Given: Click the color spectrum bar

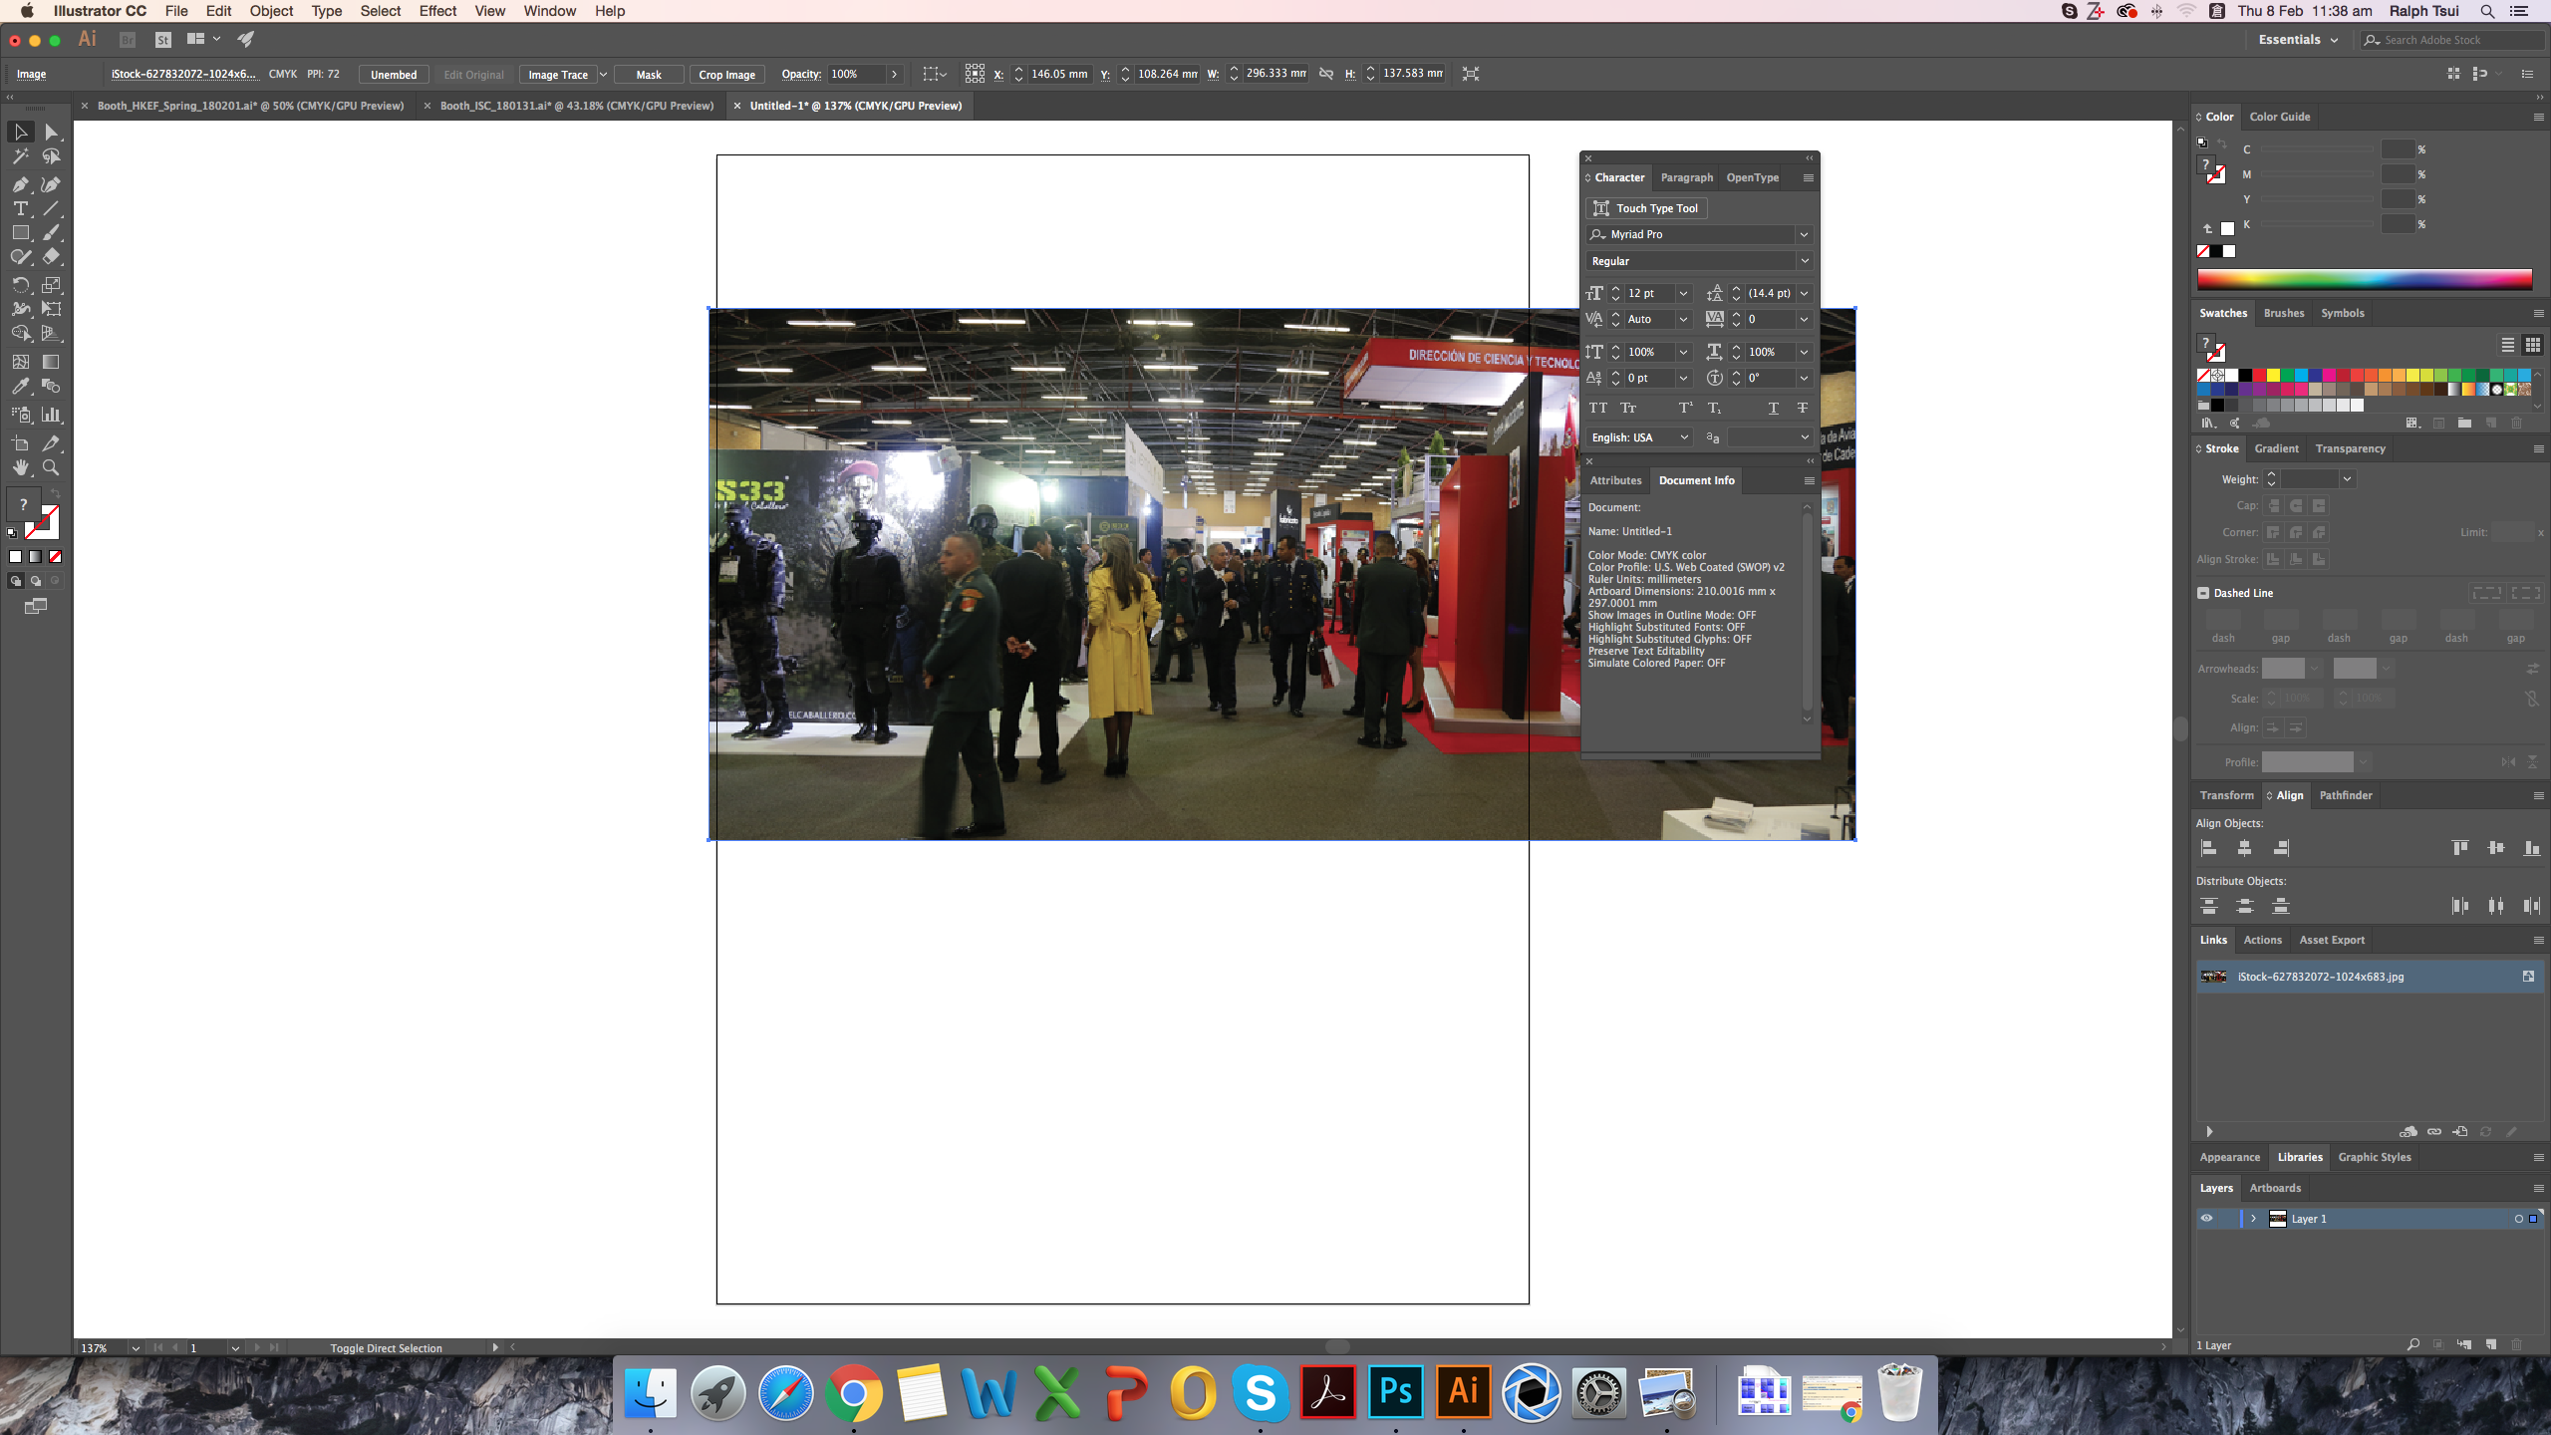Looking at the screenshot, I should (2364, 280).
